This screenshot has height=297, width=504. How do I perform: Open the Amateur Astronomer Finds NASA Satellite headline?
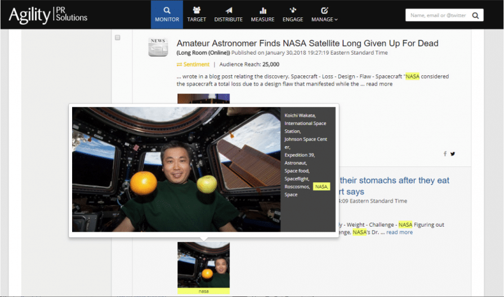pyautogui.click(x=307, y=43)
